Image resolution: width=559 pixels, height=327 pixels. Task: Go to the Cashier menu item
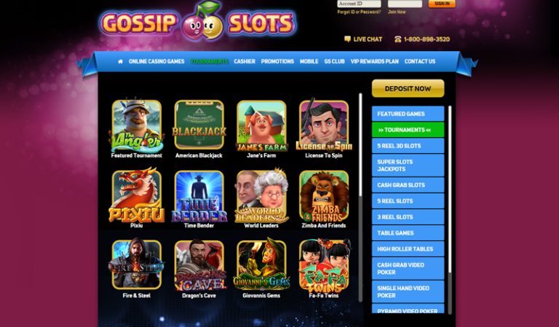coord(245,61)
